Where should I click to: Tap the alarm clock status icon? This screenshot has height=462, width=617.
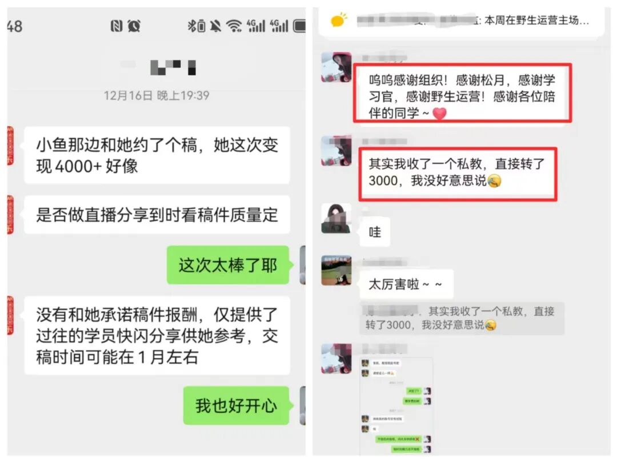pyautogui.click(x=134, y=26)
